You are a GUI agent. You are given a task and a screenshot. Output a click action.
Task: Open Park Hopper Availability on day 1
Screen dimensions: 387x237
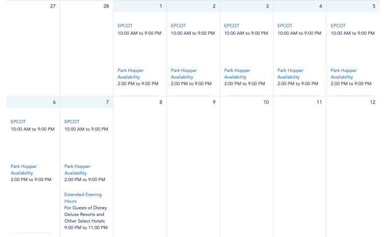pos(132,73)
